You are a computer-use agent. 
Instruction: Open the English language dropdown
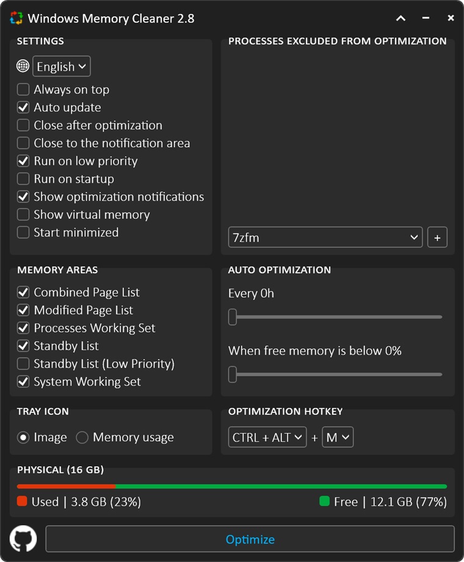click(x=62, y=67)
